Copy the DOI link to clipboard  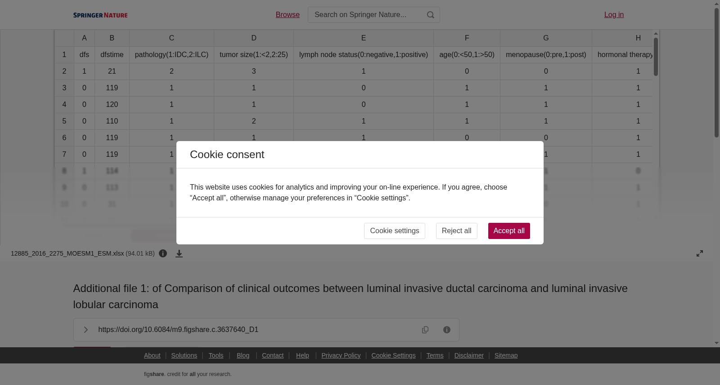(425, 330)
